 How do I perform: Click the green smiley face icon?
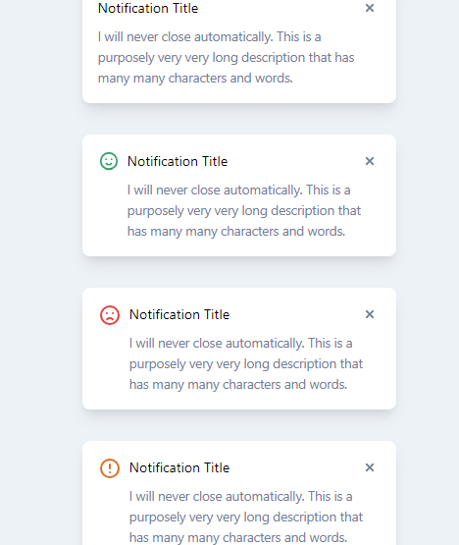[x=109, y=161]
